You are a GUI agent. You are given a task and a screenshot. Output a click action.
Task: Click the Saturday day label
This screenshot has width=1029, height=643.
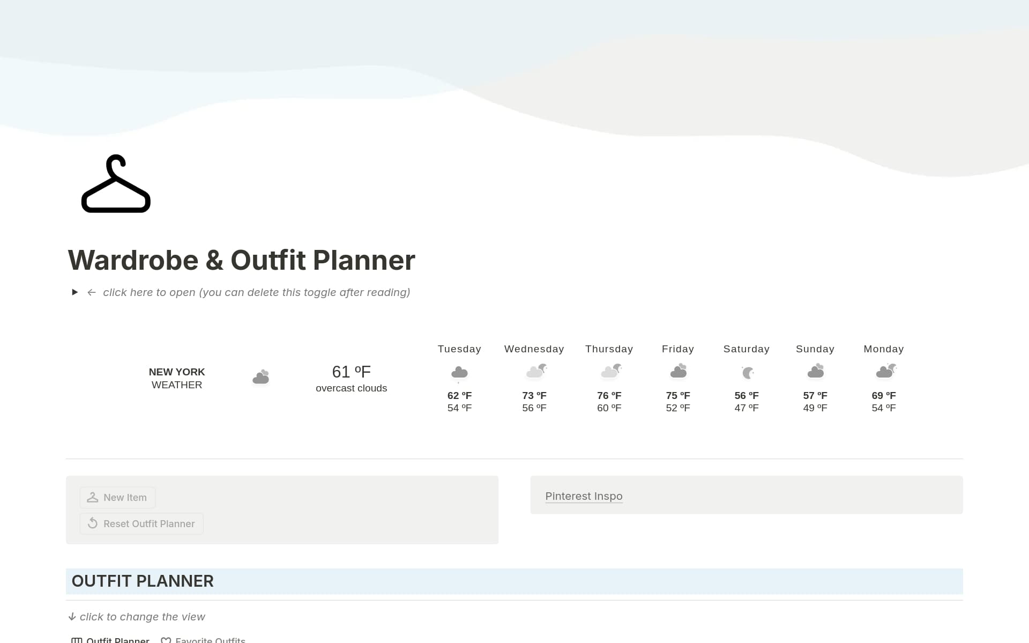(747, 349)
